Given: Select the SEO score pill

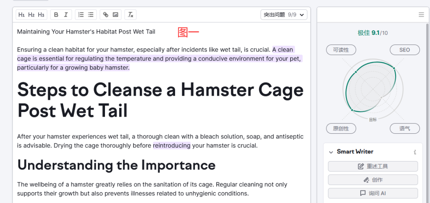Looking at the screenshot, I should pos(405,50).
